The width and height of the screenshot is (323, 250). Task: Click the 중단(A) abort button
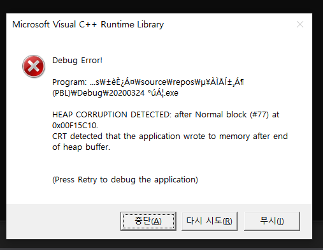(x=148, y=221)
